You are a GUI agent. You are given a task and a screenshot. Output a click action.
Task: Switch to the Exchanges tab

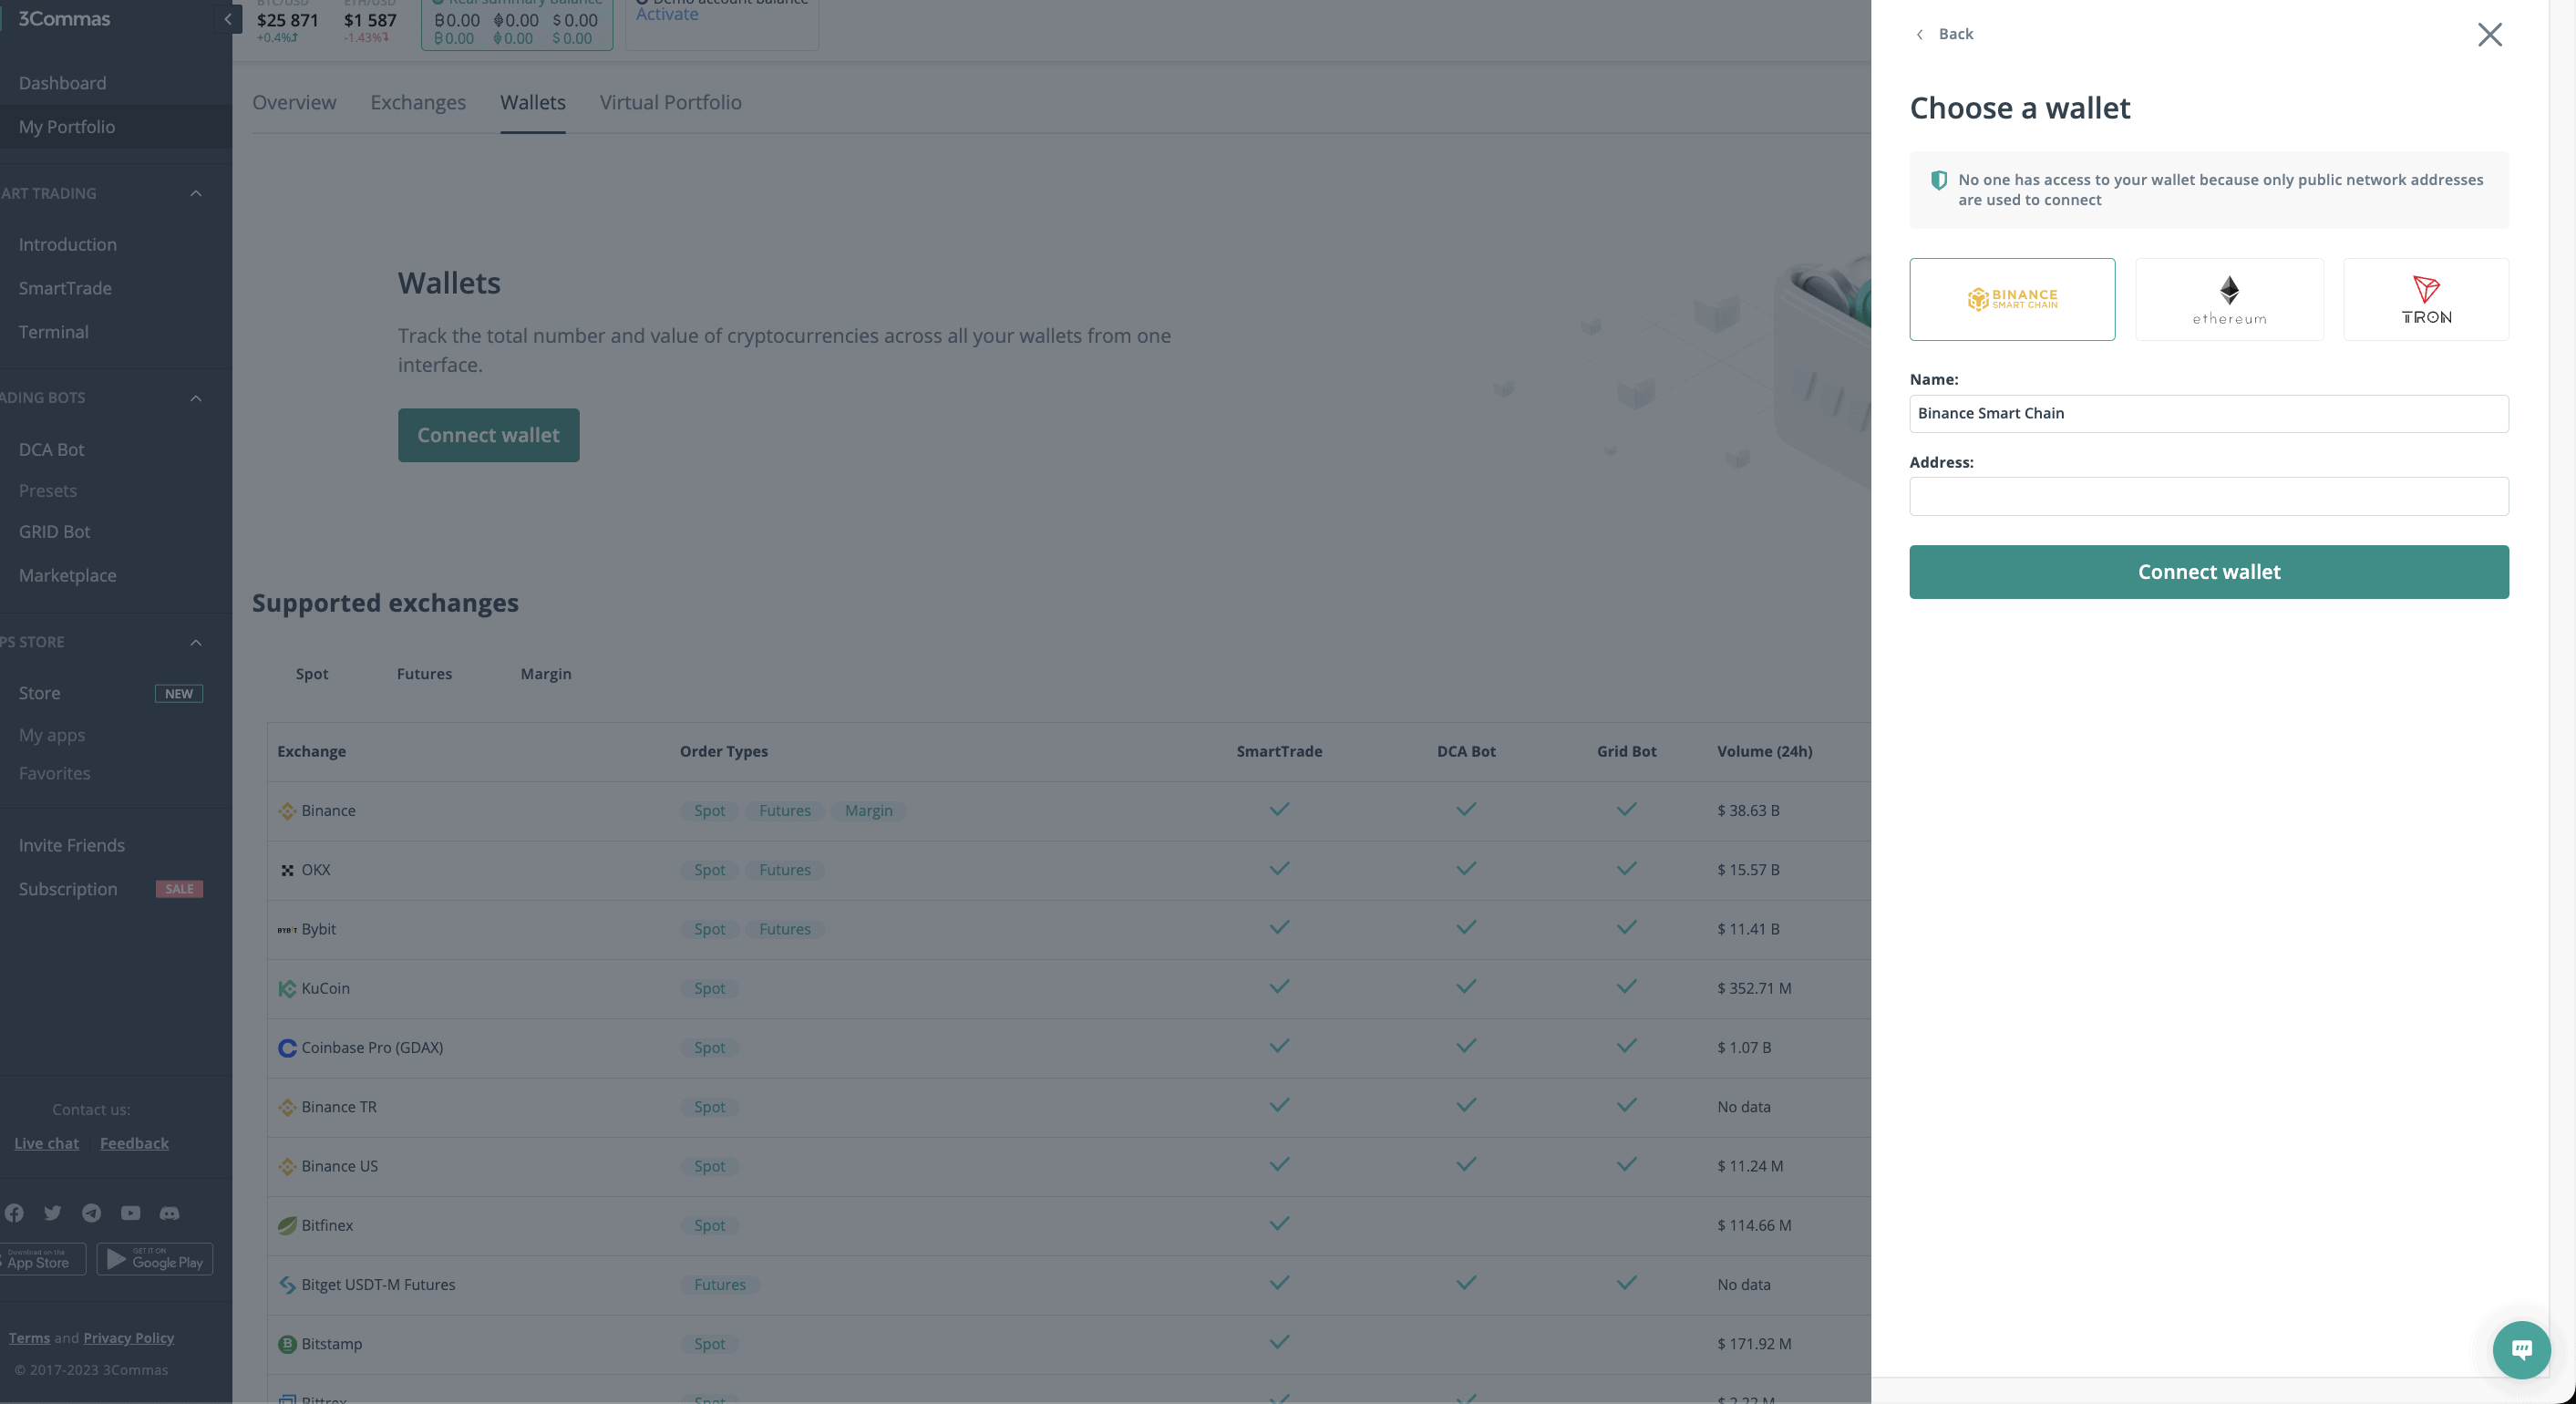pos(418,102)
